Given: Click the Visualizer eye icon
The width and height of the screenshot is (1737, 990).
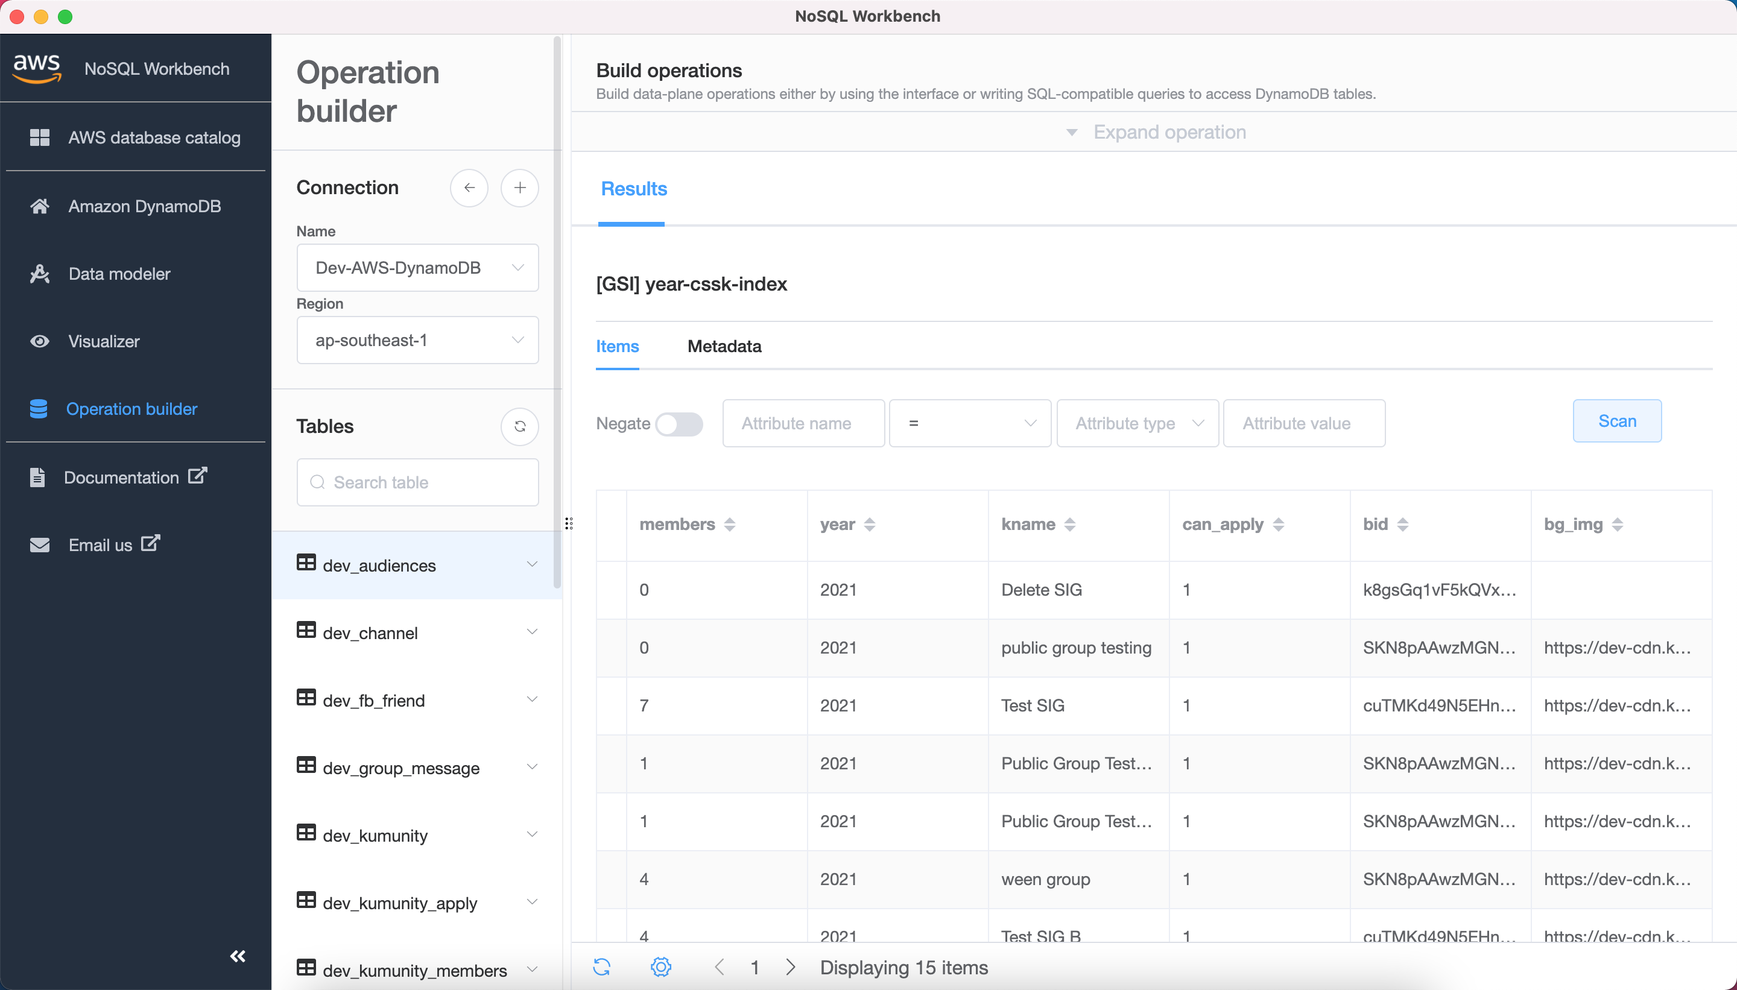Looking at the screenshot, I should pos(39,341).
